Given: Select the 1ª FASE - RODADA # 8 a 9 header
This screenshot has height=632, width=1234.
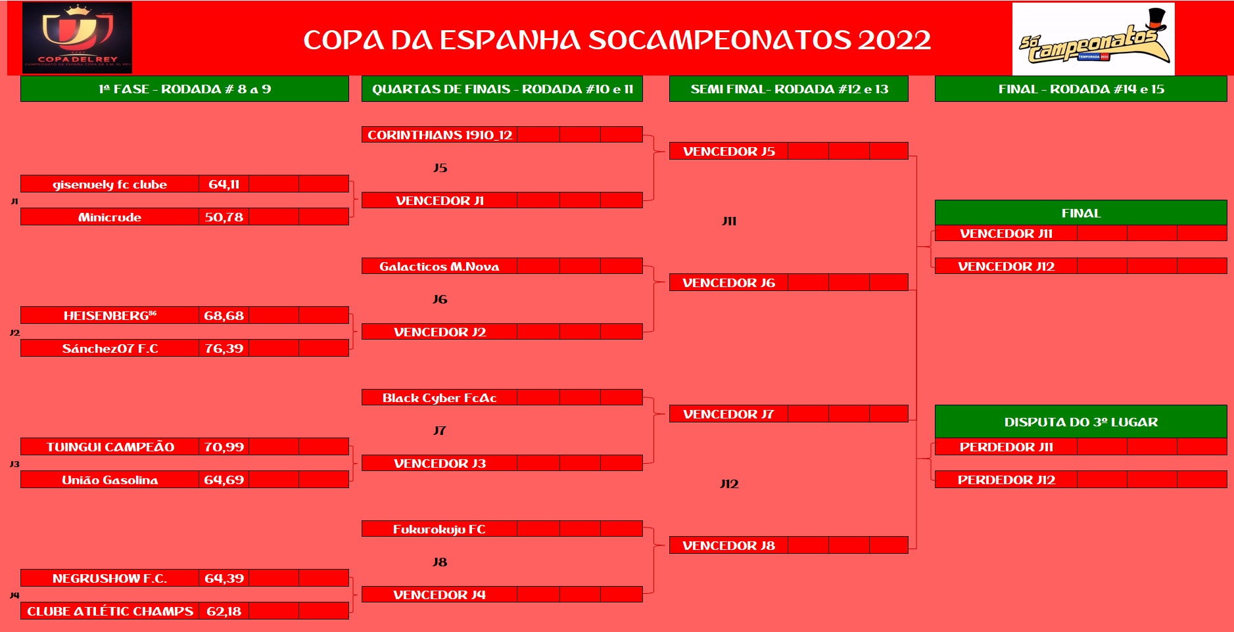Looking at the screenshot, I should (184, 89).
